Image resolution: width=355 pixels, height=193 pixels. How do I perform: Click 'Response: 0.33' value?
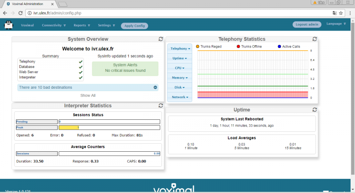point(85,161)
